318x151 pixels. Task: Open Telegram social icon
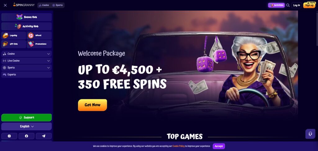(43, 136)
